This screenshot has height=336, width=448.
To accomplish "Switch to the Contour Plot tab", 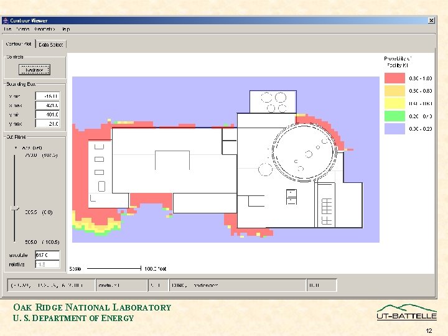I will coord(19,44).
